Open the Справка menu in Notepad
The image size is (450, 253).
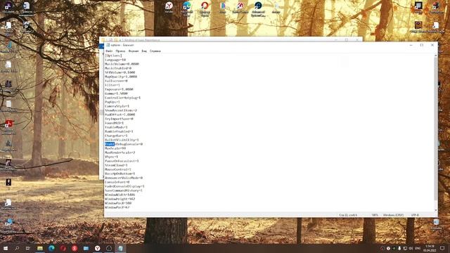[155, 51]
